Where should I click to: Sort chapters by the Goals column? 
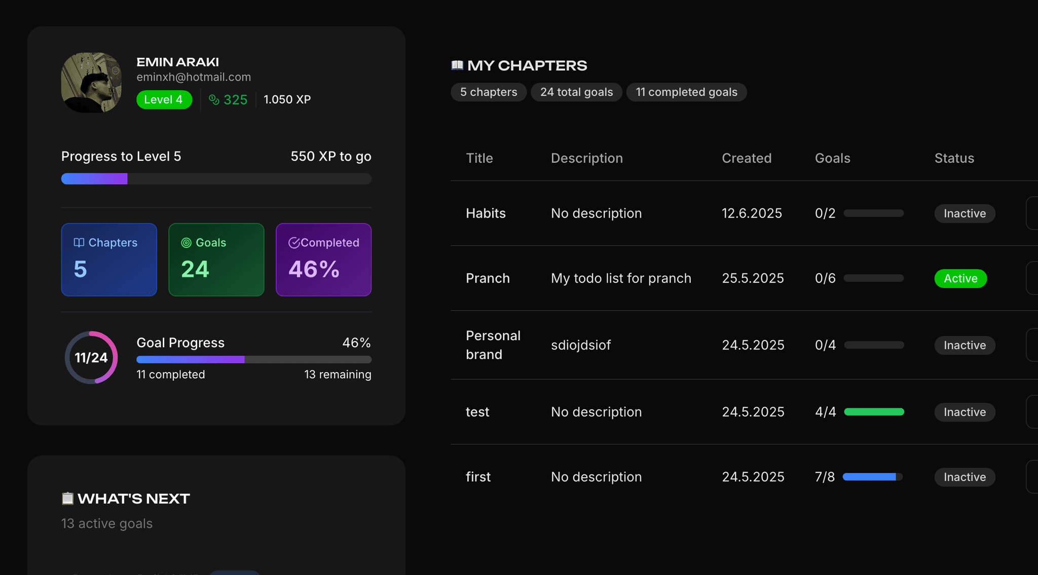coord(832,158)
